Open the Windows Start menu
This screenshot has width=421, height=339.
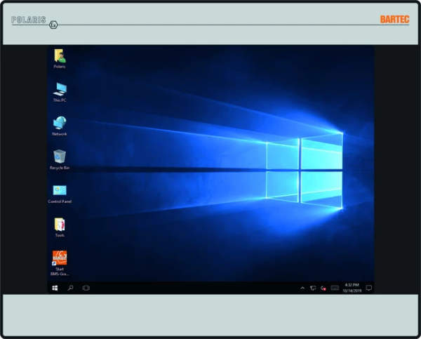pos(55,288)
